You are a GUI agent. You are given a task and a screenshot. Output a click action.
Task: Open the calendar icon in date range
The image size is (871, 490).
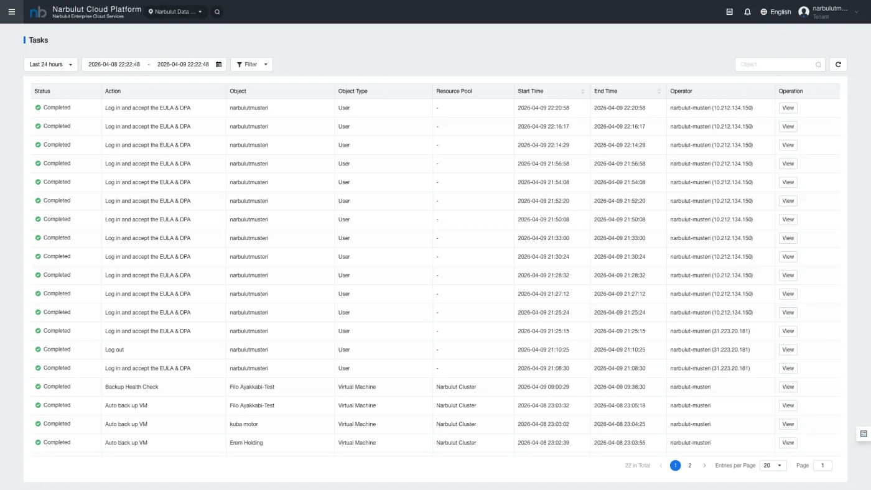[219, 65]
